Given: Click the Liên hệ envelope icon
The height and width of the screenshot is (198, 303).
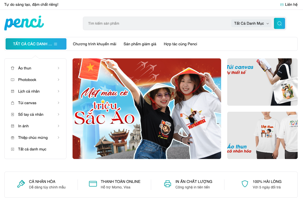Looking at the screenshot, I should coord(282,5).
